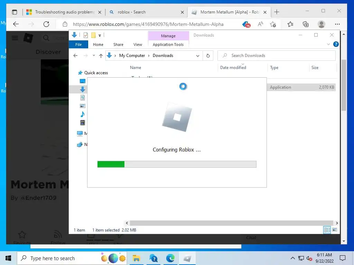
Task: View site information lock icon
Action: point(65,24)
